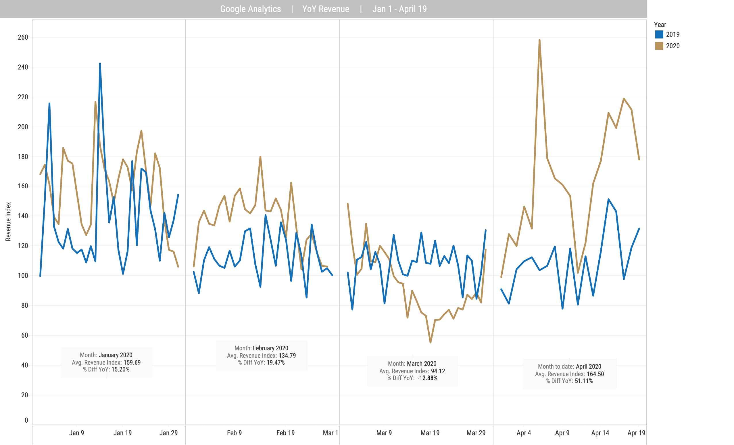734x445 pixels.
Task: Click the Feb 19 axis tick label
Action: 285,433
